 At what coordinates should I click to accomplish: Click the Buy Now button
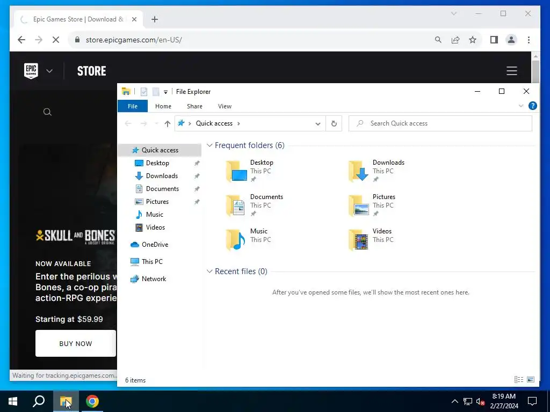click(75, 343)
